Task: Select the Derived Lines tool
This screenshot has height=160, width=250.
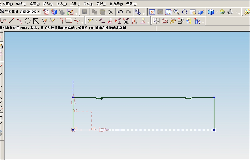Action: click(36, 21)
